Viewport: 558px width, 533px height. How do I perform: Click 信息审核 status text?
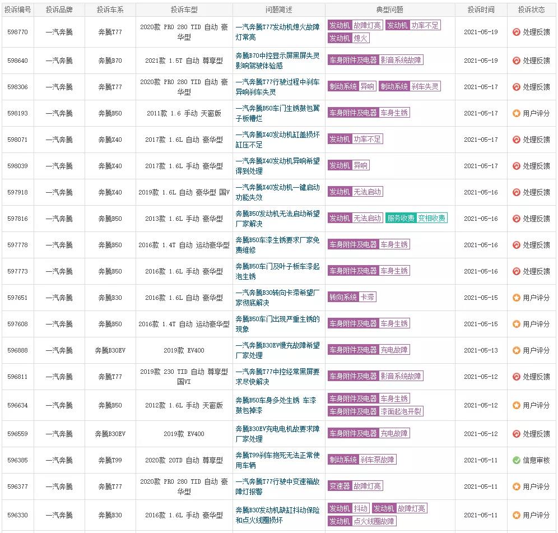(536, 460)
